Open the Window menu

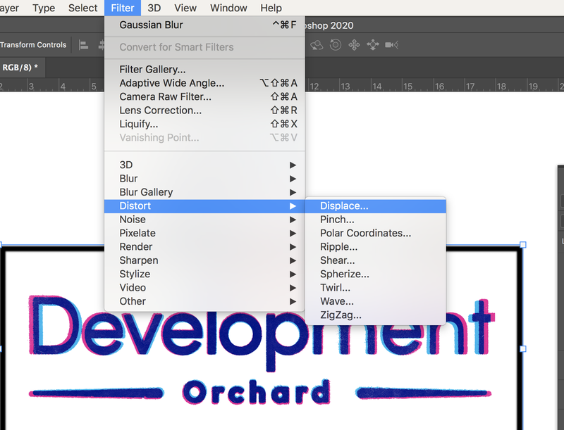228,8
